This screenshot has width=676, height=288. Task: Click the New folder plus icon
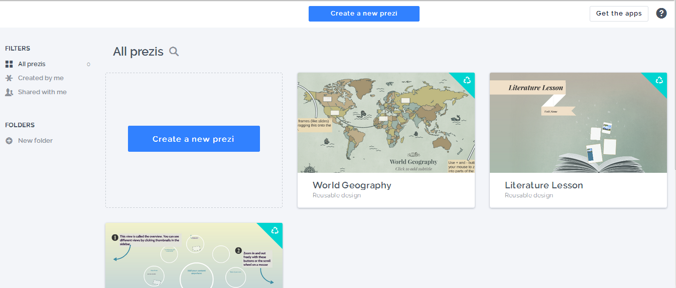tap(9, 141)
